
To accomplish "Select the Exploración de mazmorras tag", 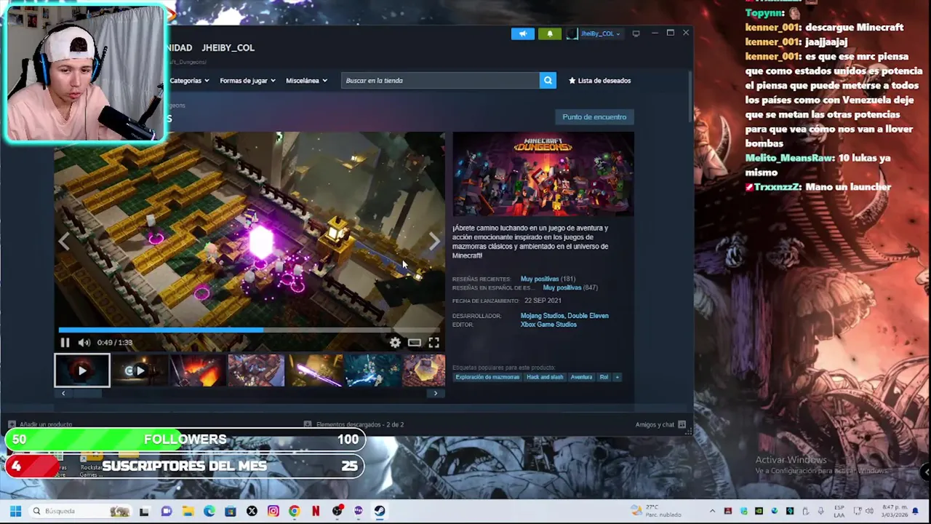I will pos(487,377).
